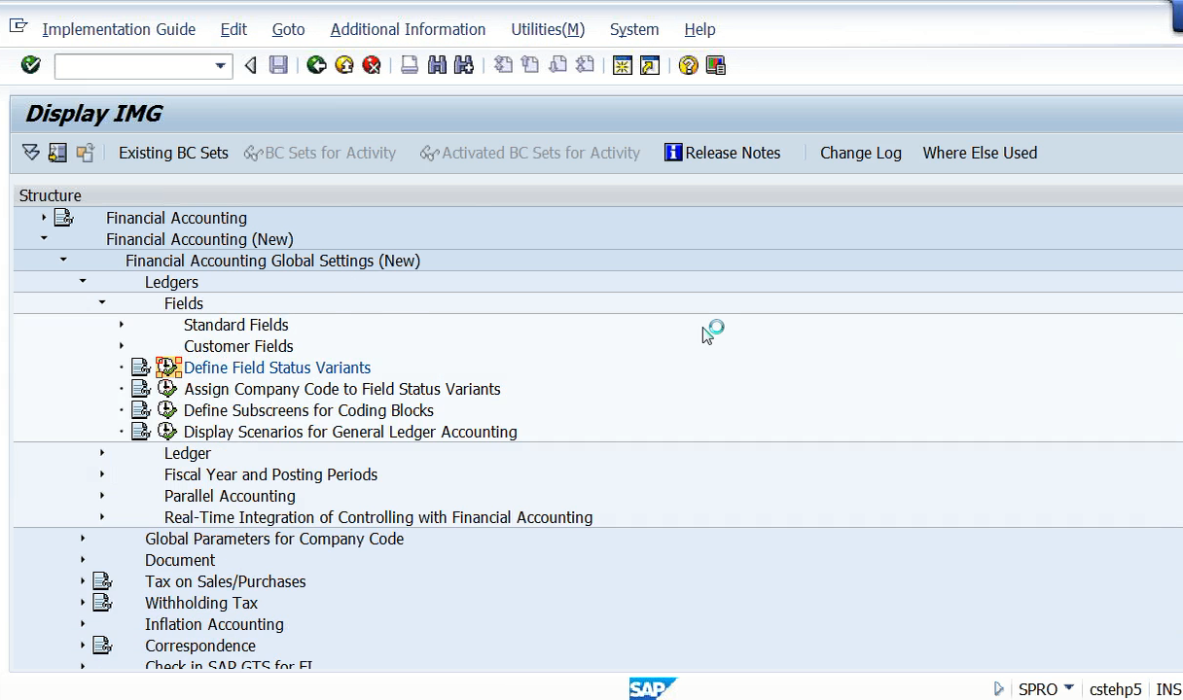
Task: Open the command field dropdown arrow
Action: pyautogui.click(x=221, y=66)
